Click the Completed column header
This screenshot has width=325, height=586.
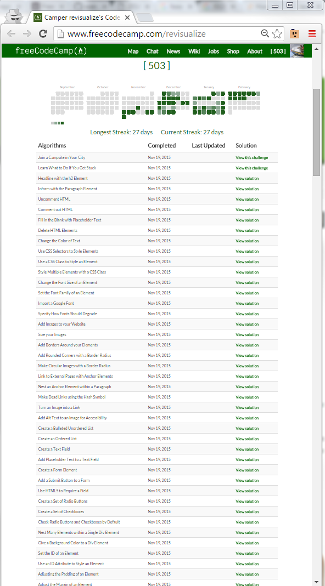point(162,146)
